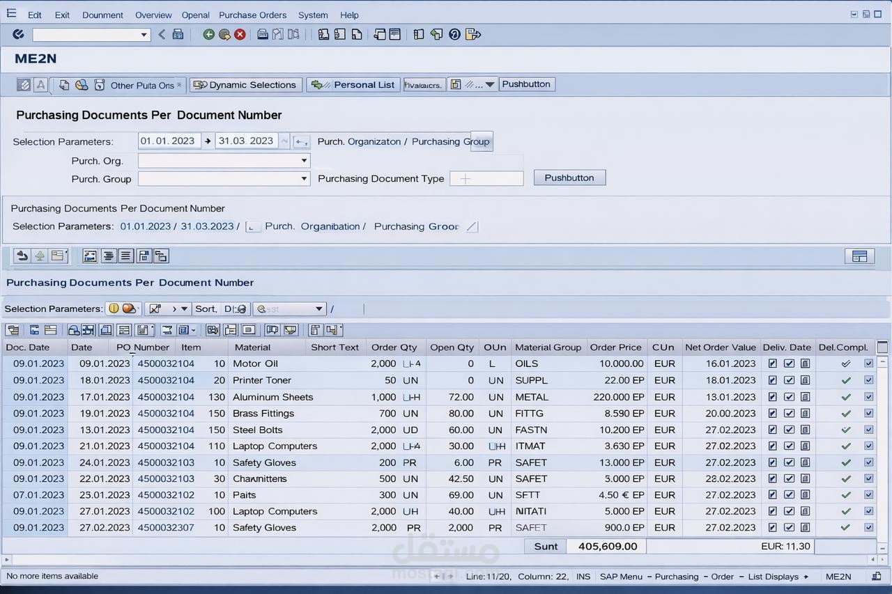
Task: Open the System menu
Action: click(x=313, y=15)
